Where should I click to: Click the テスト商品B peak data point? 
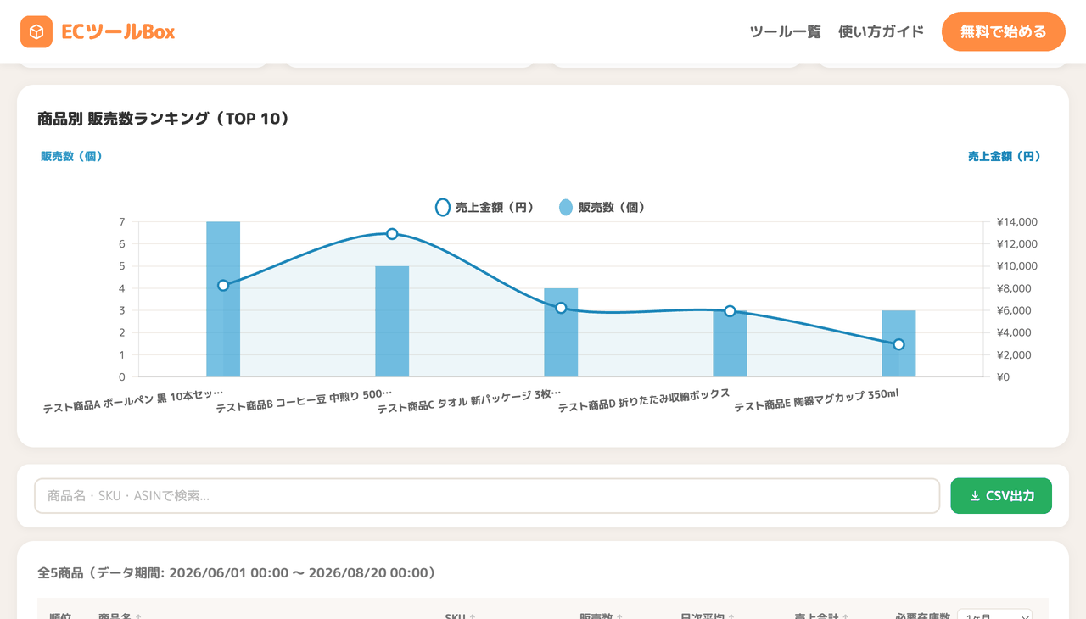[392, 234]
